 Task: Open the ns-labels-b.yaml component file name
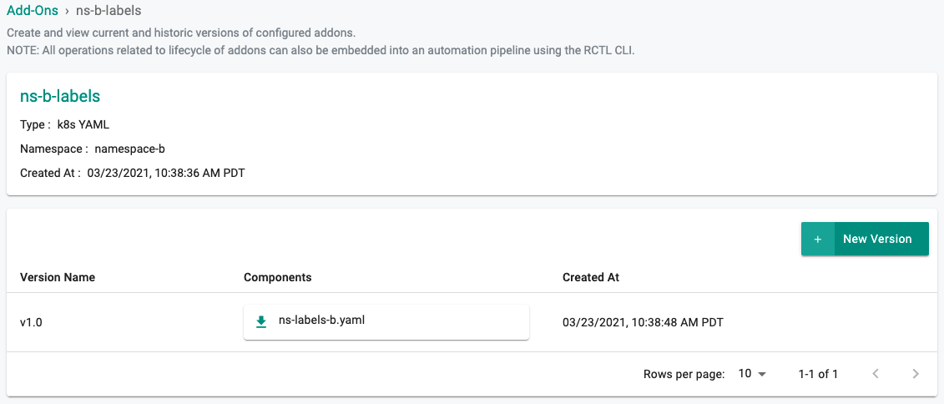pyautogui.click(x=321, y=319)
